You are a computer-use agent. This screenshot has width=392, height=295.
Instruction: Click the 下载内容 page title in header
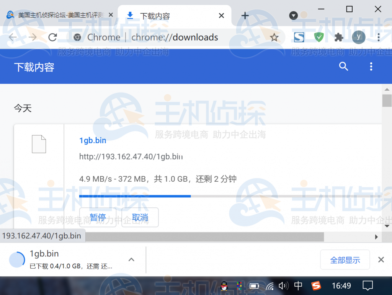click(34, 67)
